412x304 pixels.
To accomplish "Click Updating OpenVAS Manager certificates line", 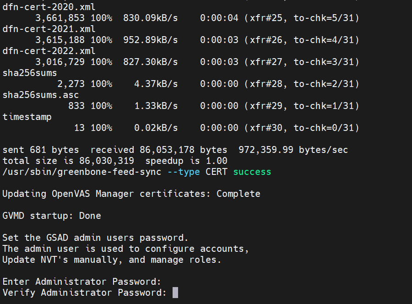I will click(131, 194).
